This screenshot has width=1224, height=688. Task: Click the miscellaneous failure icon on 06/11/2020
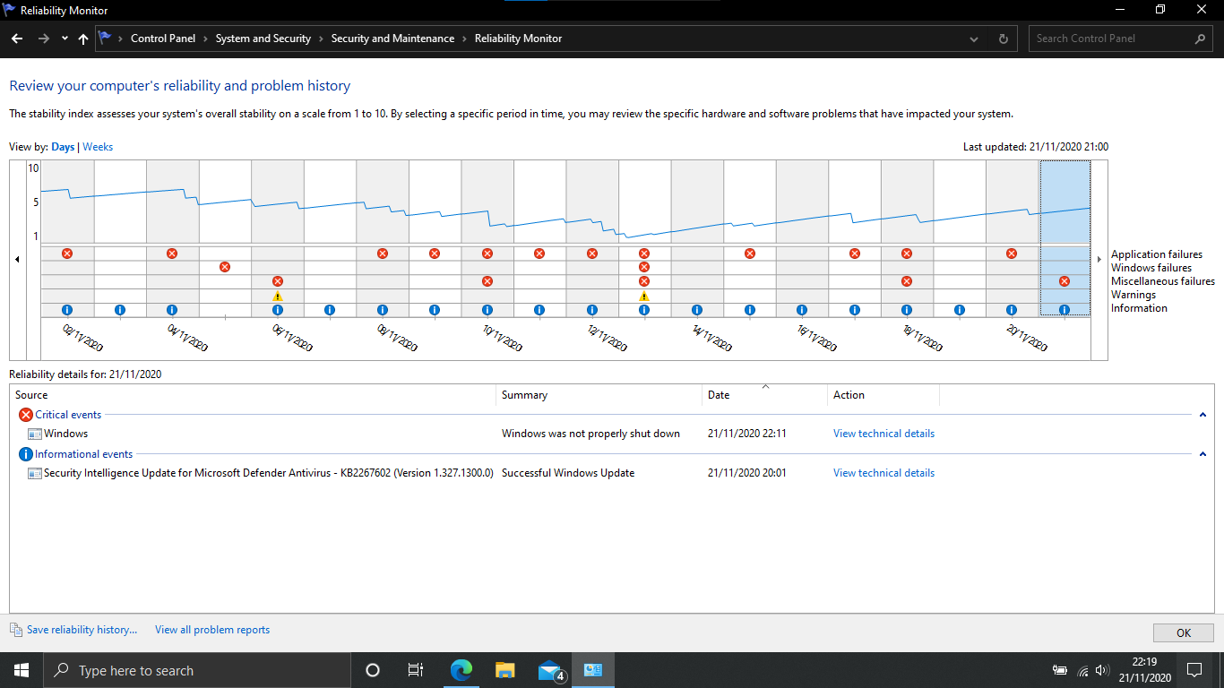pyautogui.click(x=278, y=281)
